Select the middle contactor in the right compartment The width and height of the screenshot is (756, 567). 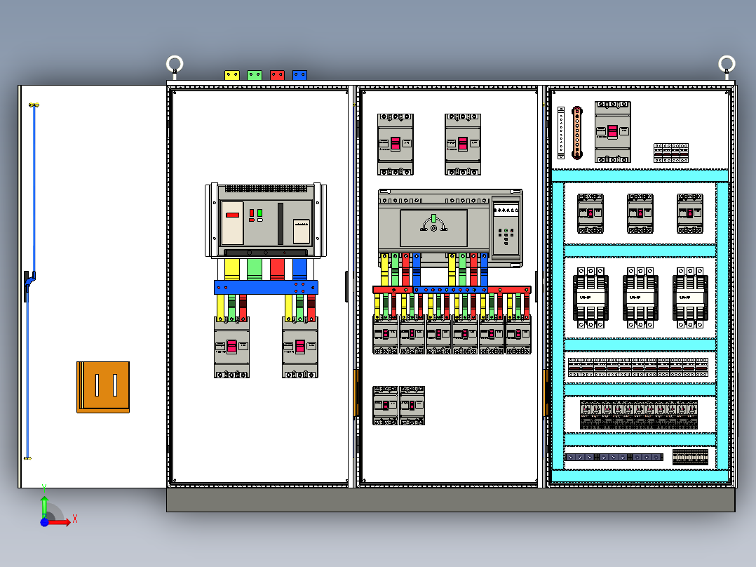tap(640, 298)
